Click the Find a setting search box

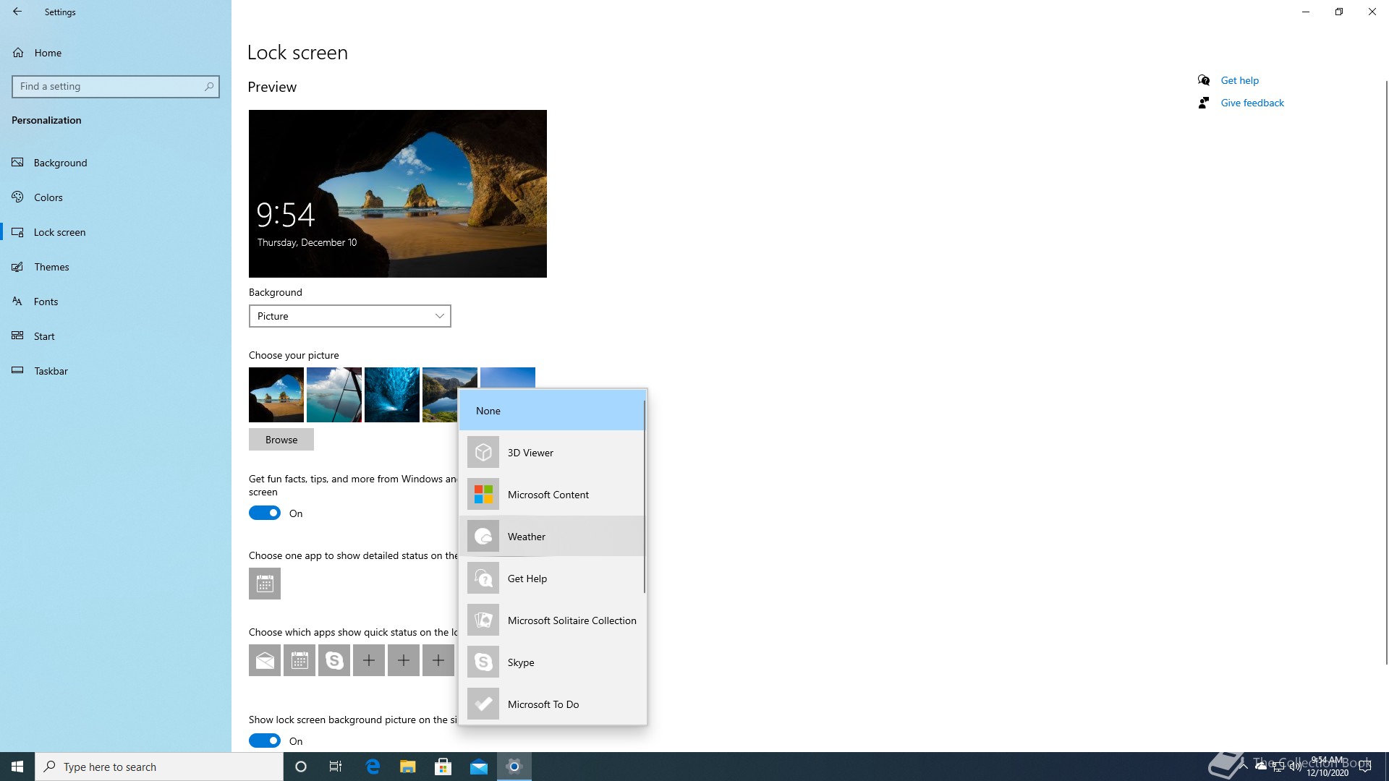pyautogui.click(x=109, y=87)
